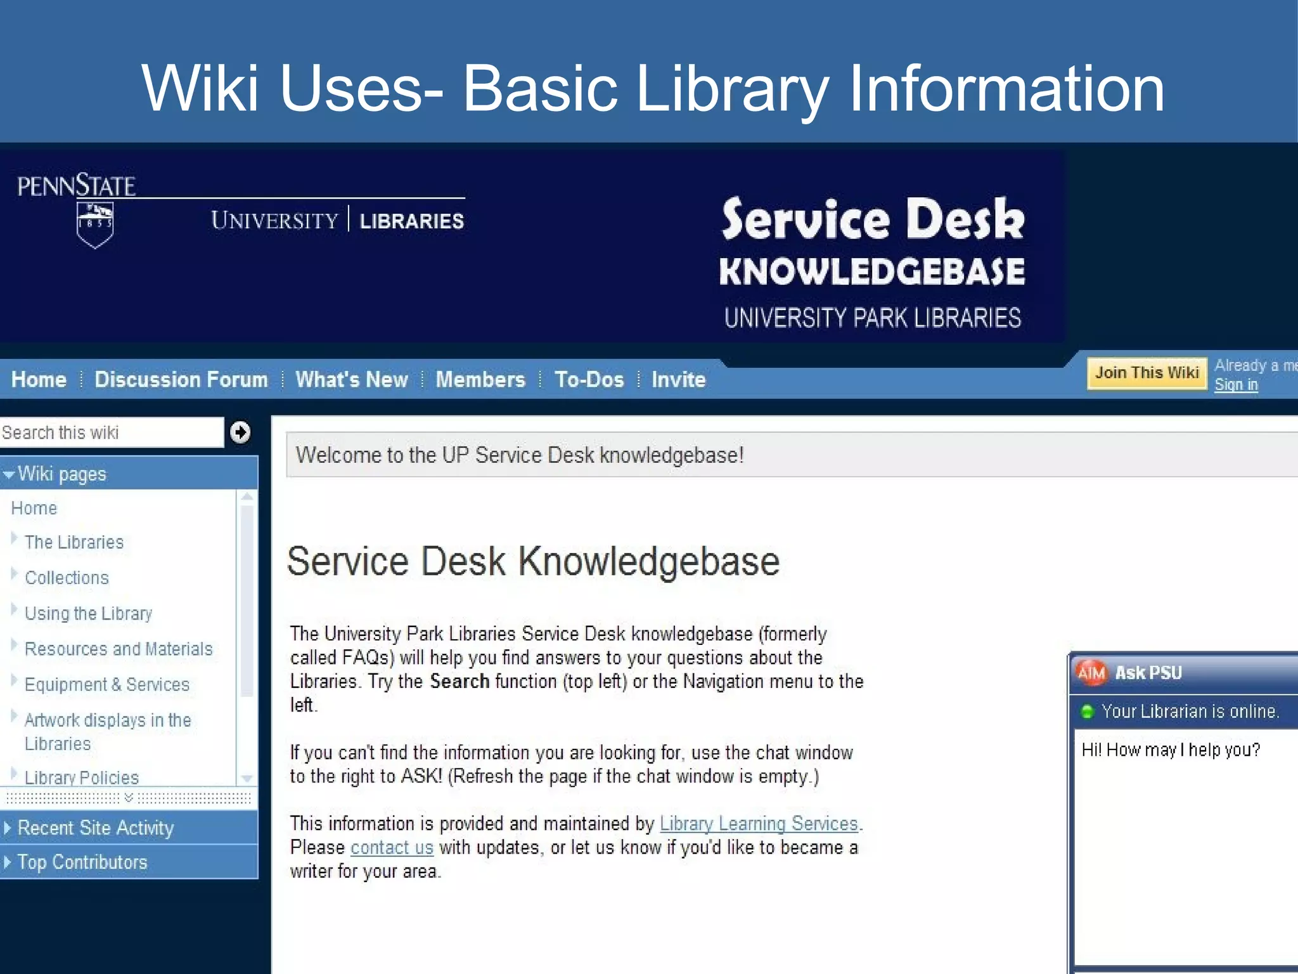The image size is (1298, 974).
Task: Open the Invite tab
Action: (x=679, y=379)
